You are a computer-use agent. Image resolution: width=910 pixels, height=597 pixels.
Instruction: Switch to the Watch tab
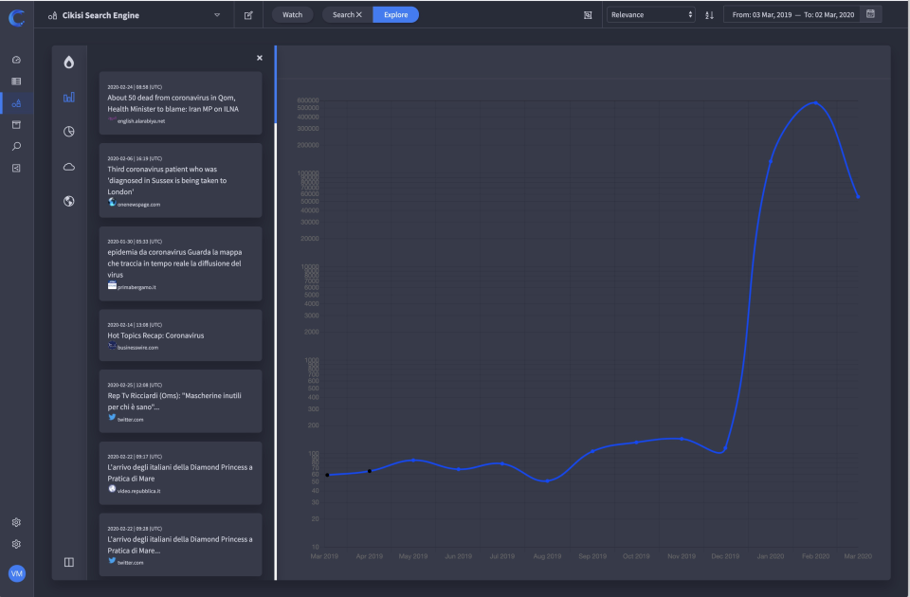292,15
